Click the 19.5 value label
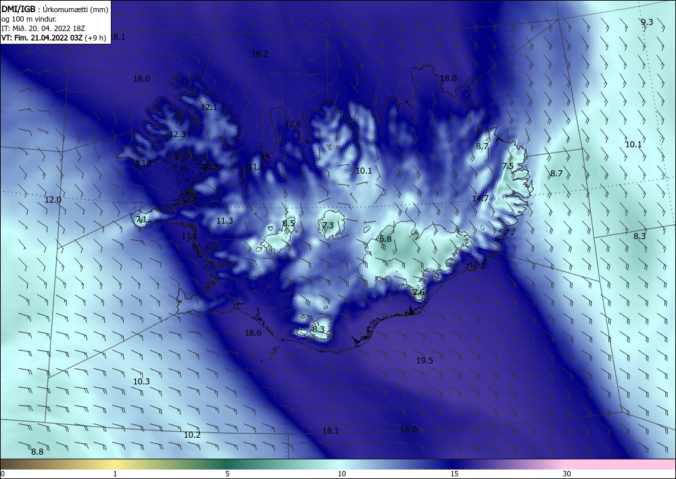676x479 pixels. coord(425,361)
